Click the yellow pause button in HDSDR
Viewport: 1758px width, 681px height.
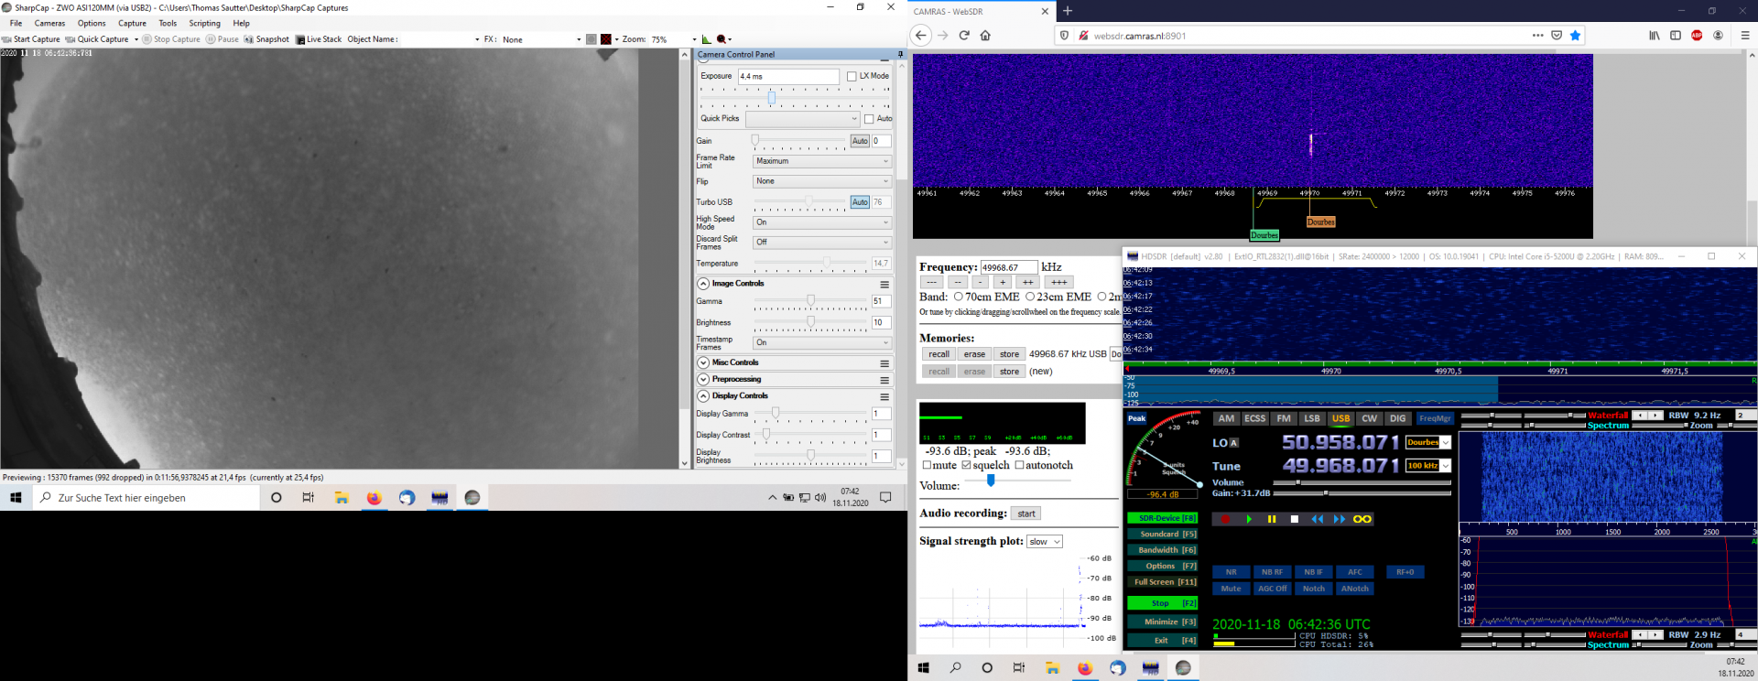point(1272,519)
